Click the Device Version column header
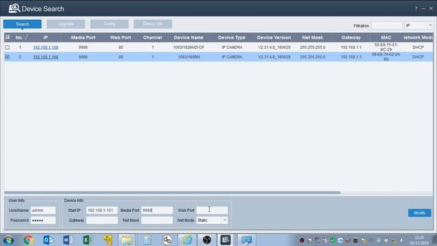The height and width of the screenshot is (246, 437). tap(274, 38)
